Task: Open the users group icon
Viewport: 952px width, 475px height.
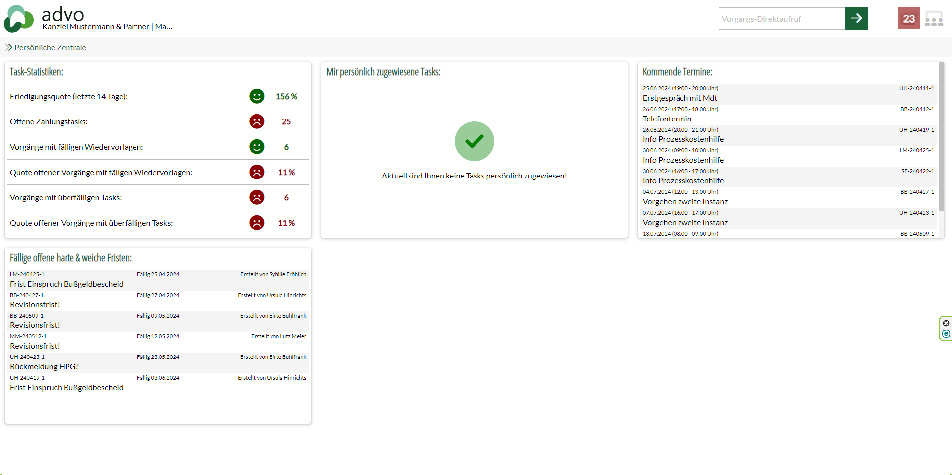Action: point(934,19)
